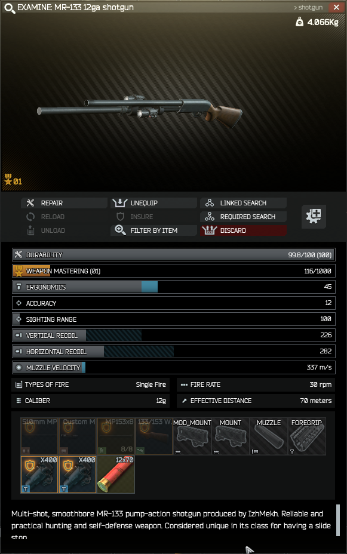Click the MOD_MOUNT slot icon
This screenshot has width=347, height=554.
pyautogui.click(x=192, y=436)
